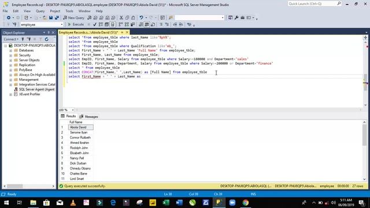The width and height of the screenshot is (370, 208).
Task: Click the Navigate Backward round arrow icon
Action: click(x=9, y=18)
